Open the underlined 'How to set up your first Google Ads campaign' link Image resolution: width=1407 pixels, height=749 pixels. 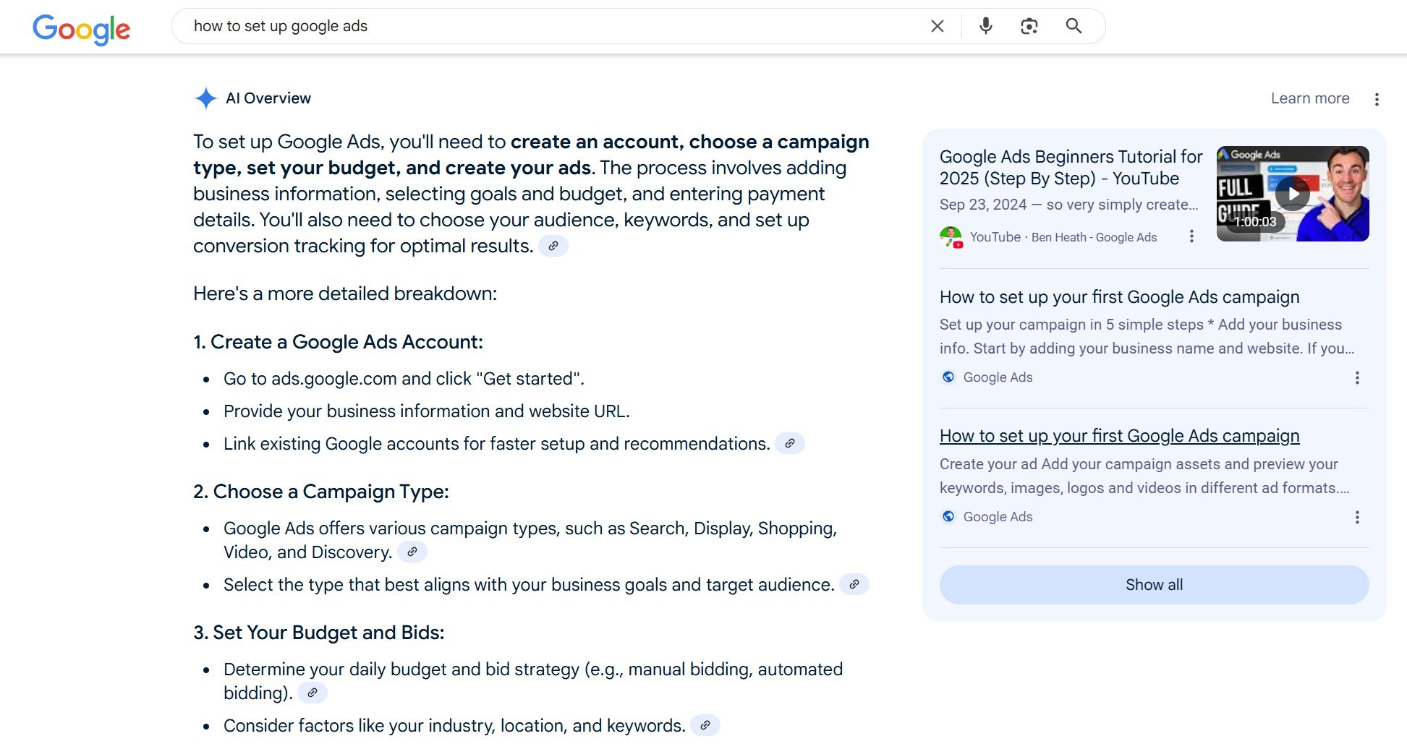pyautogui.click(x=1118, y=436)
